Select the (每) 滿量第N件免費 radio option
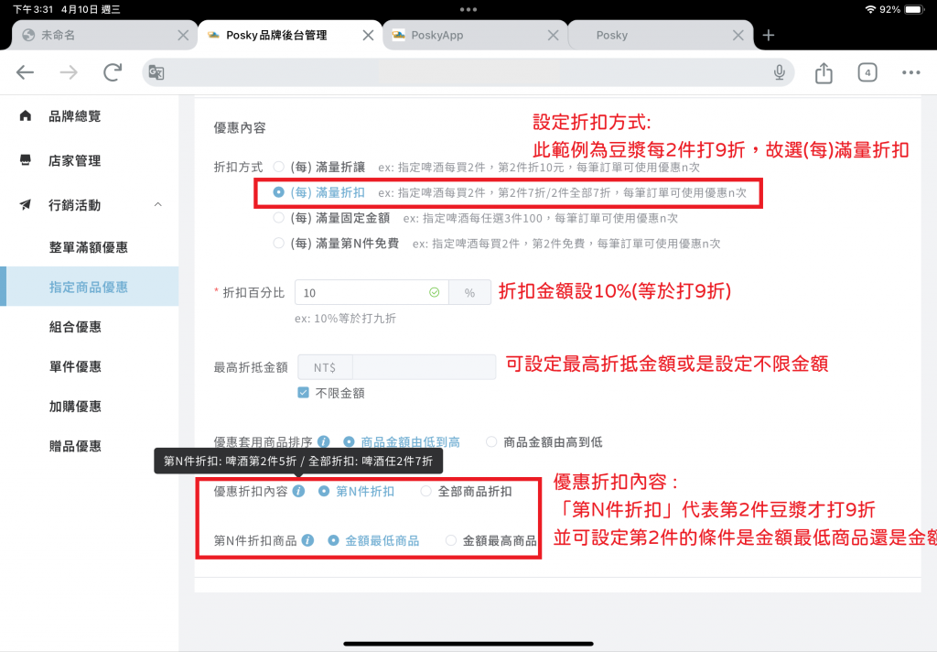Viewport: 937px width, 652px height. [278, 243]
